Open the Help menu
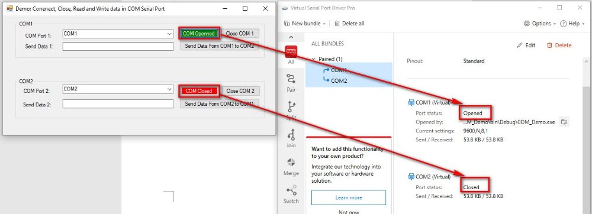Screen dimensions: 592x214 coord(572,24)
